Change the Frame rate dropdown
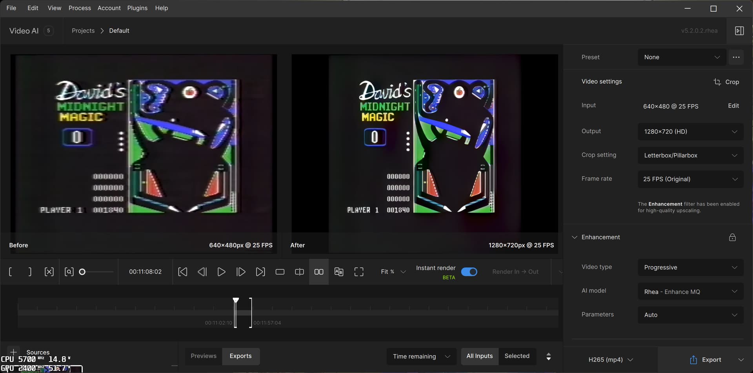Screen dimensions: 753x373 coord(690,179)
